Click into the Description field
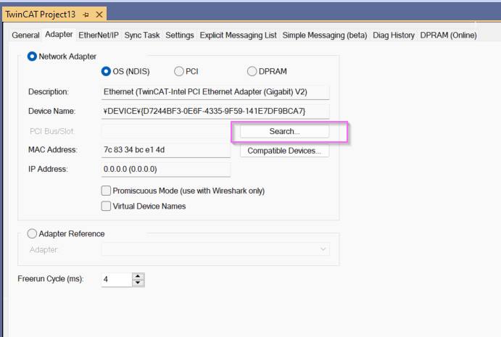The image size is (501, 337). tap(215, 92)
